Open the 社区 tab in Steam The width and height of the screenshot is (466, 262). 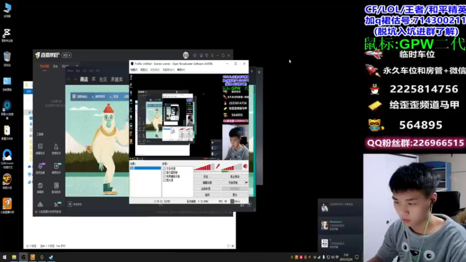(x=103, y=79)
